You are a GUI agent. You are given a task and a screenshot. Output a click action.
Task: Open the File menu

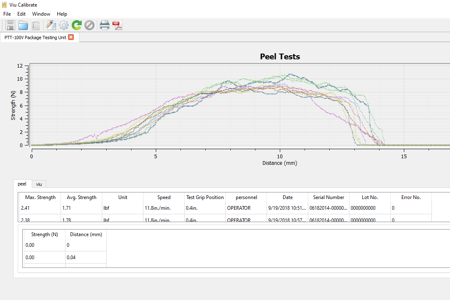[x=7, y=14]
